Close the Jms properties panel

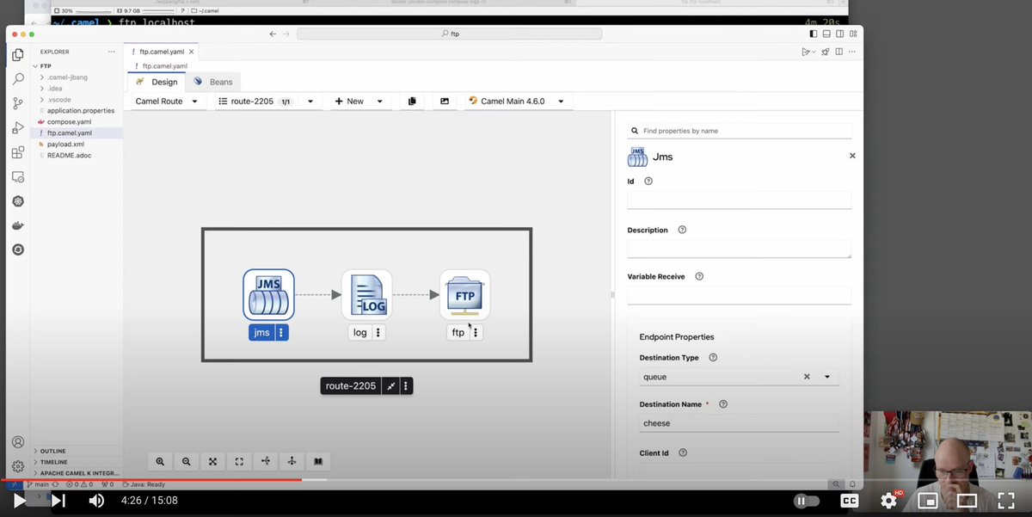click(852, 156)
